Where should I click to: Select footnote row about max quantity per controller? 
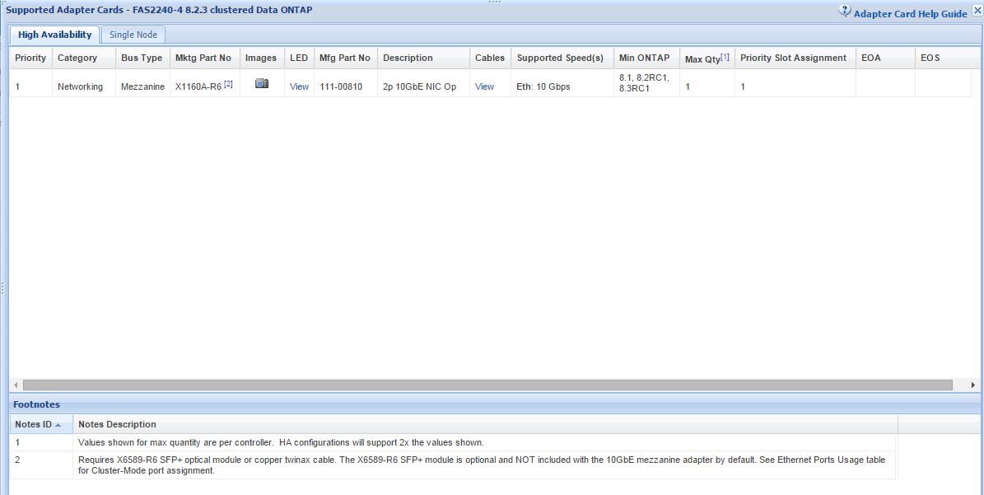point(452,442)
